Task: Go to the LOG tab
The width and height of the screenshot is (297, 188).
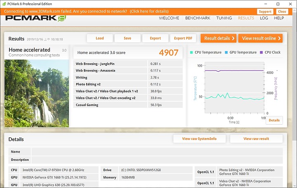Action: coord(264,18)
